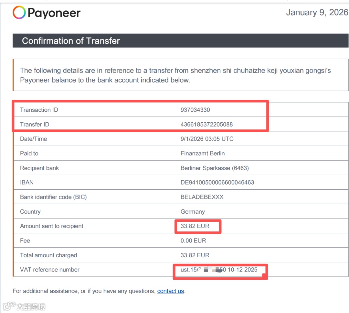Open the contact us link
Screen dimensions: 349x313
coord(171,291)
